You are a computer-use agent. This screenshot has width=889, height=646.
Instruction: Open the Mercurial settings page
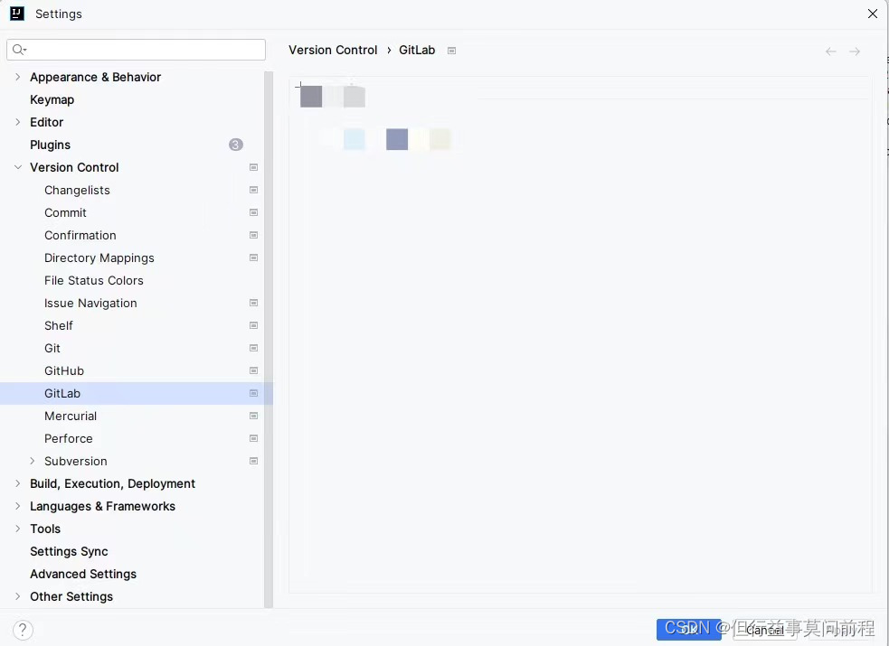click(x=71, y=417)
